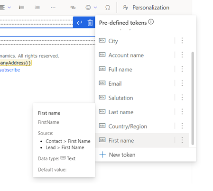Viewport: 213px width, 191px height.
Task: Expand the text alignment dropdown arrow
Action: point(9,8)
